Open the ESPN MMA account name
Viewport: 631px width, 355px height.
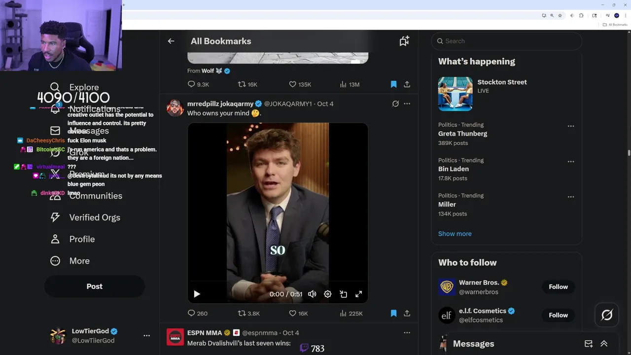[205, 333]
